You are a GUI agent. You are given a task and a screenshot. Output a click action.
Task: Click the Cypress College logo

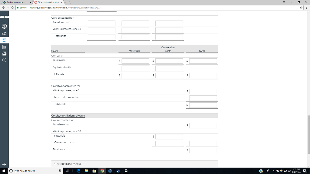pos(4,17)
